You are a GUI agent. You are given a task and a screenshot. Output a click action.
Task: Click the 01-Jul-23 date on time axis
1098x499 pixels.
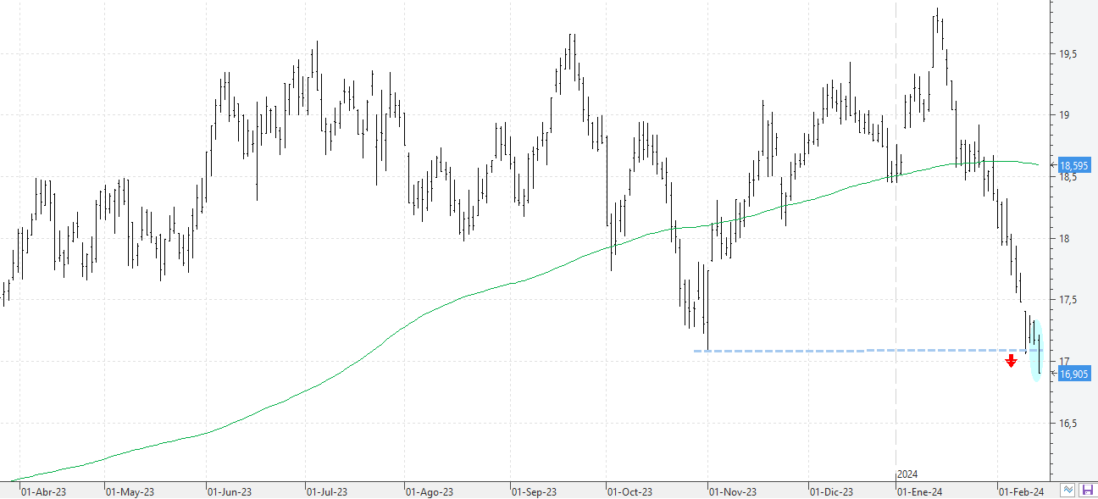326,491
